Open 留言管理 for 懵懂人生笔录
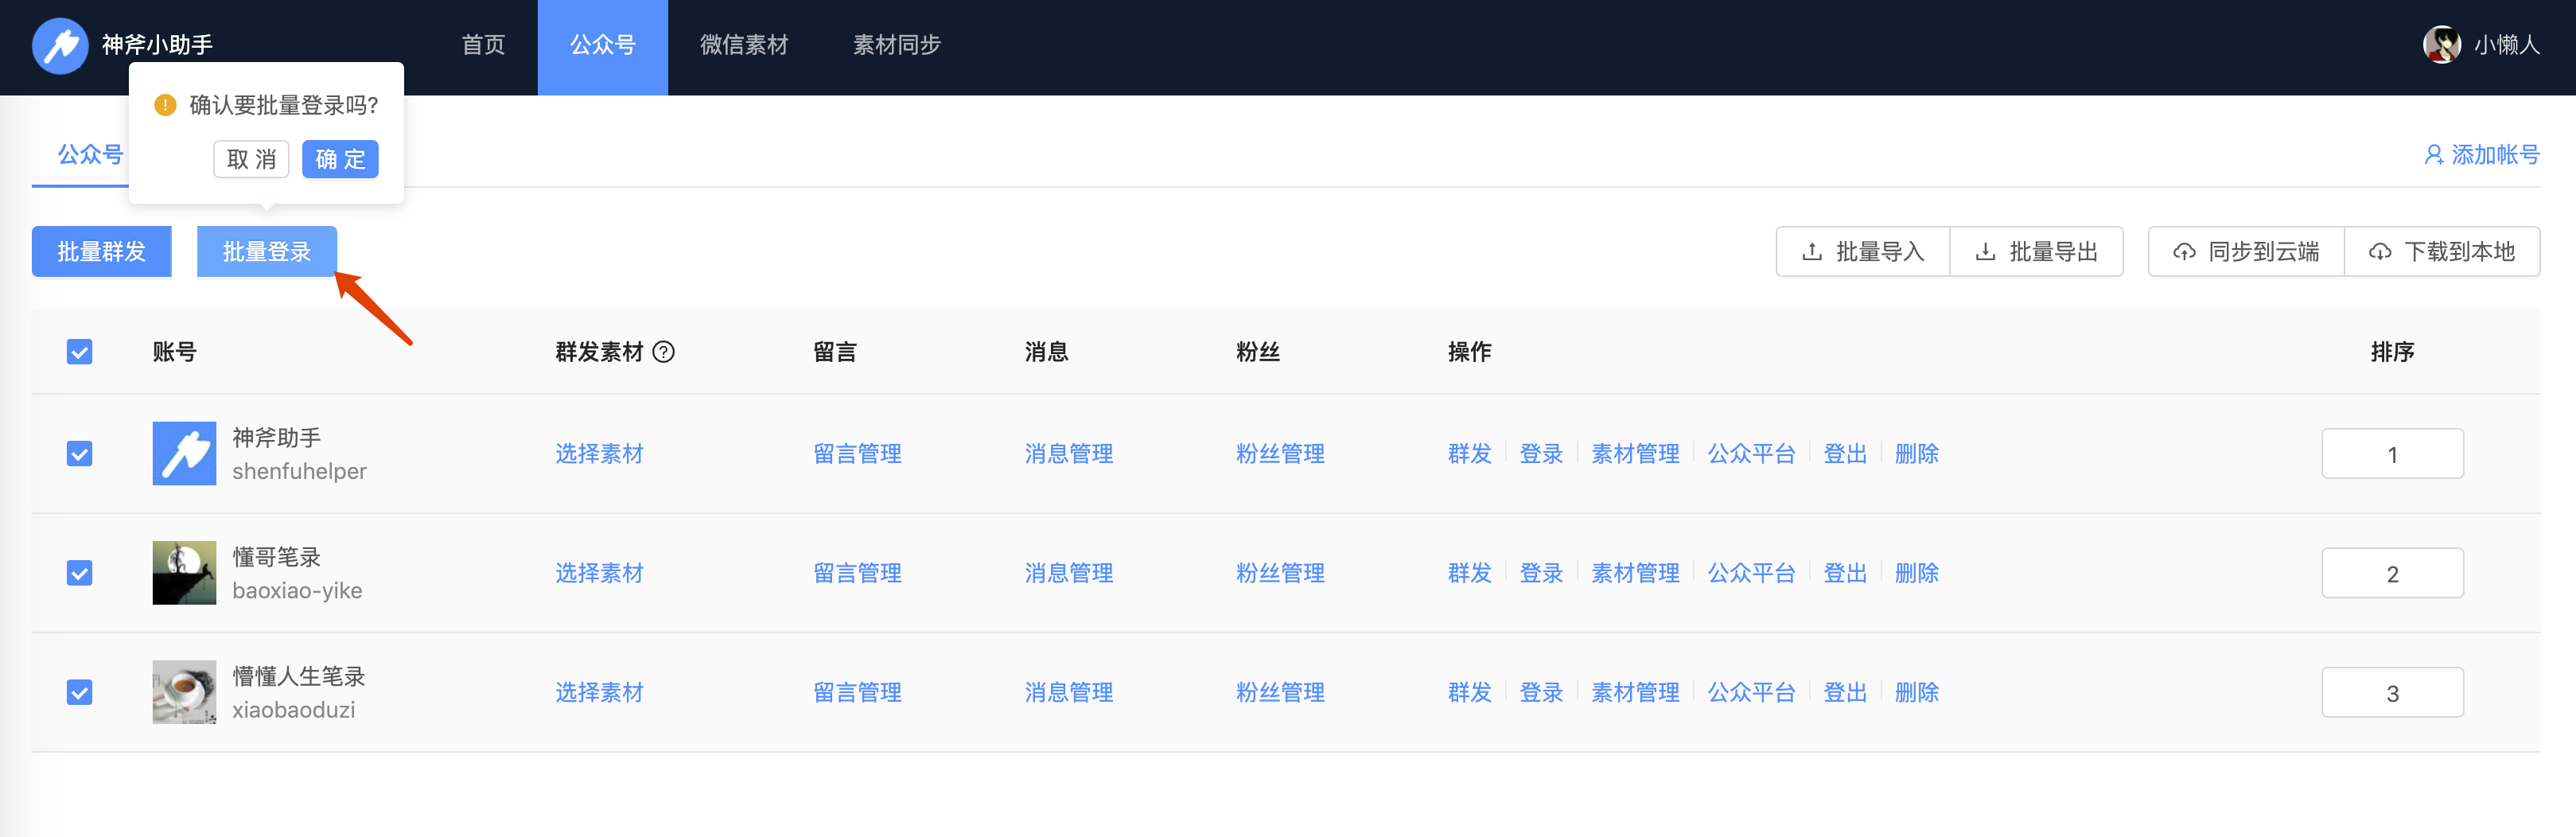2576x837 pixels. (x=857, y=692)
